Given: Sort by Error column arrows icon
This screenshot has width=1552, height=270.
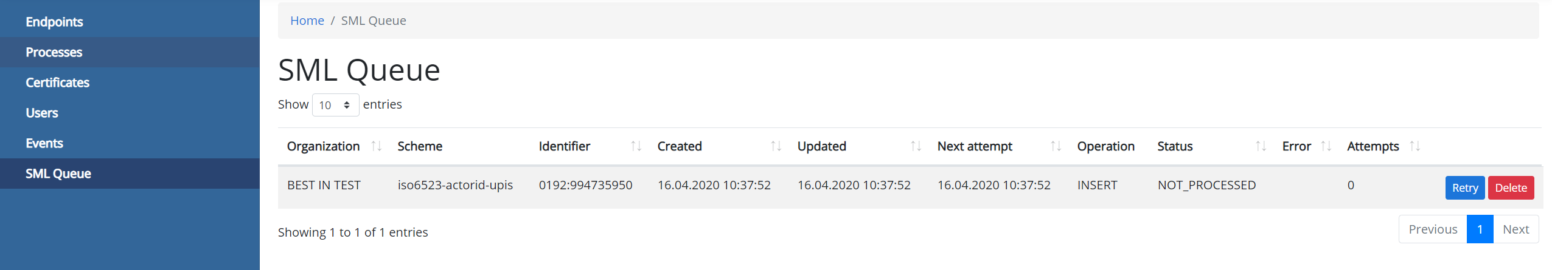Looking at the screenshot, I should (x=1326, y=146).
